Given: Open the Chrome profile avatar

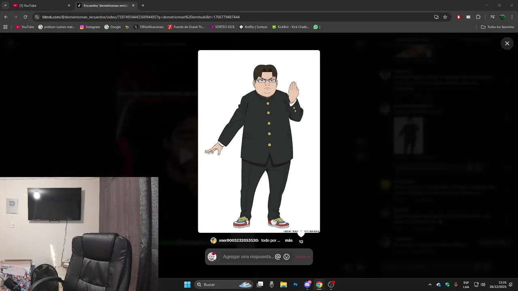Looking at the screenshot, I should pos(503,17).
